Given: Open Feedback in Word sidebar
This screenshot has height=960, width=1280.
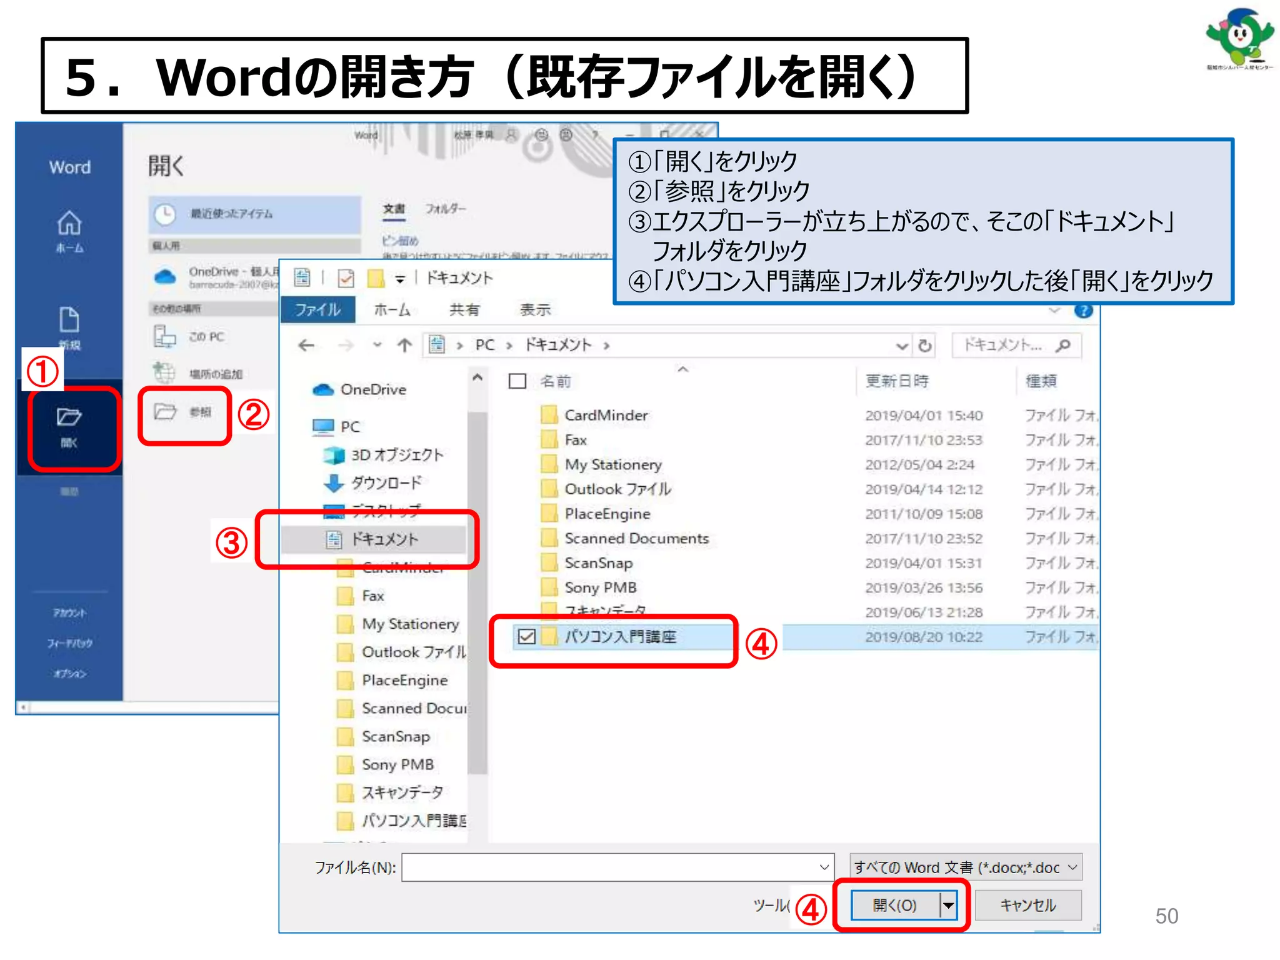Looking at the screenshot, I should [x=70, y=643].
